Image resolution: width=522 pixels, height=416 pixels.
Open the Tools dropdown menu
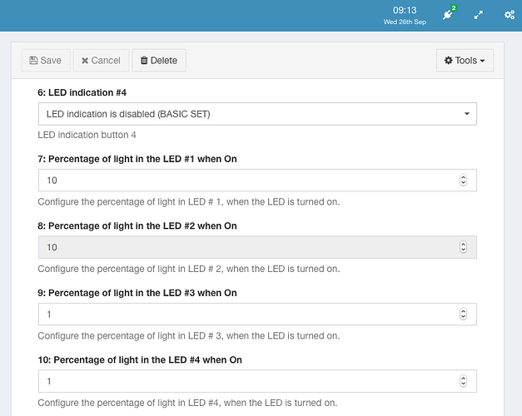click(x=465, y=61)
